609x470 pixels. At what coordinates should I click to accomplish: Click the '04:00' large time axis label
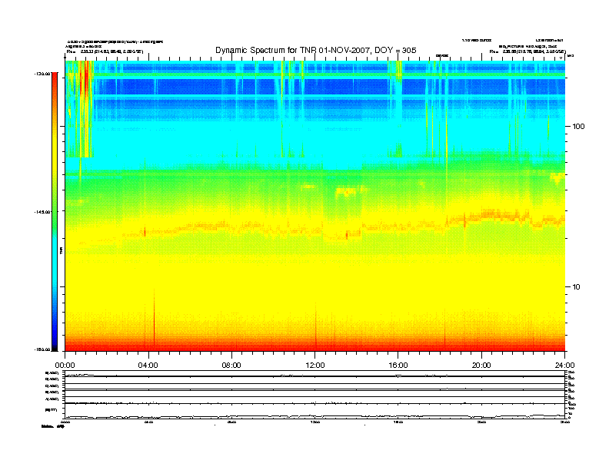[148, 366]
